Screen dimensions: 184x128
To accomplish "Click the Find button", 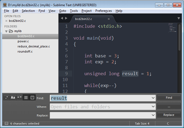I will coord(169,98).
